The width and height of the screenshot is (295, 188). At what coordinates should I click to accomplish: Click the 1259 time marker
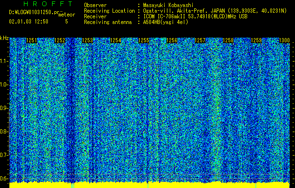tap(257, 40)
